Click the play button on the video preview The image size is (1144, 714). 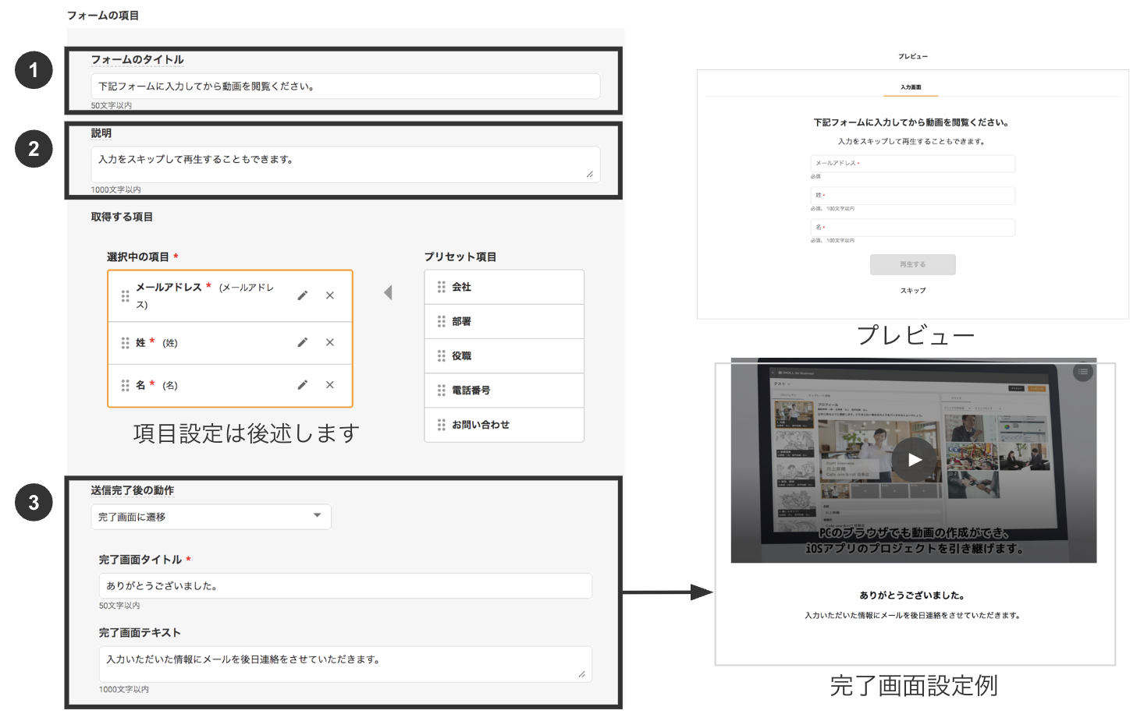(x=914, y=460)
